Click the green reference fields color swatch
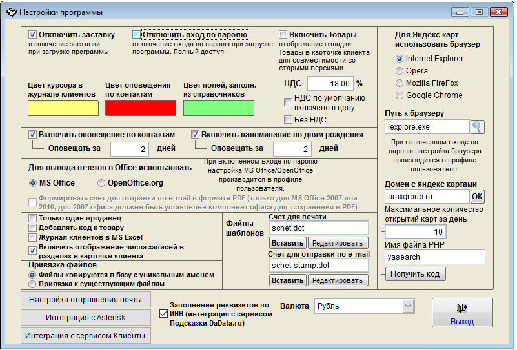The width and height of the screenshot is (517, 350). pos(219,108)
